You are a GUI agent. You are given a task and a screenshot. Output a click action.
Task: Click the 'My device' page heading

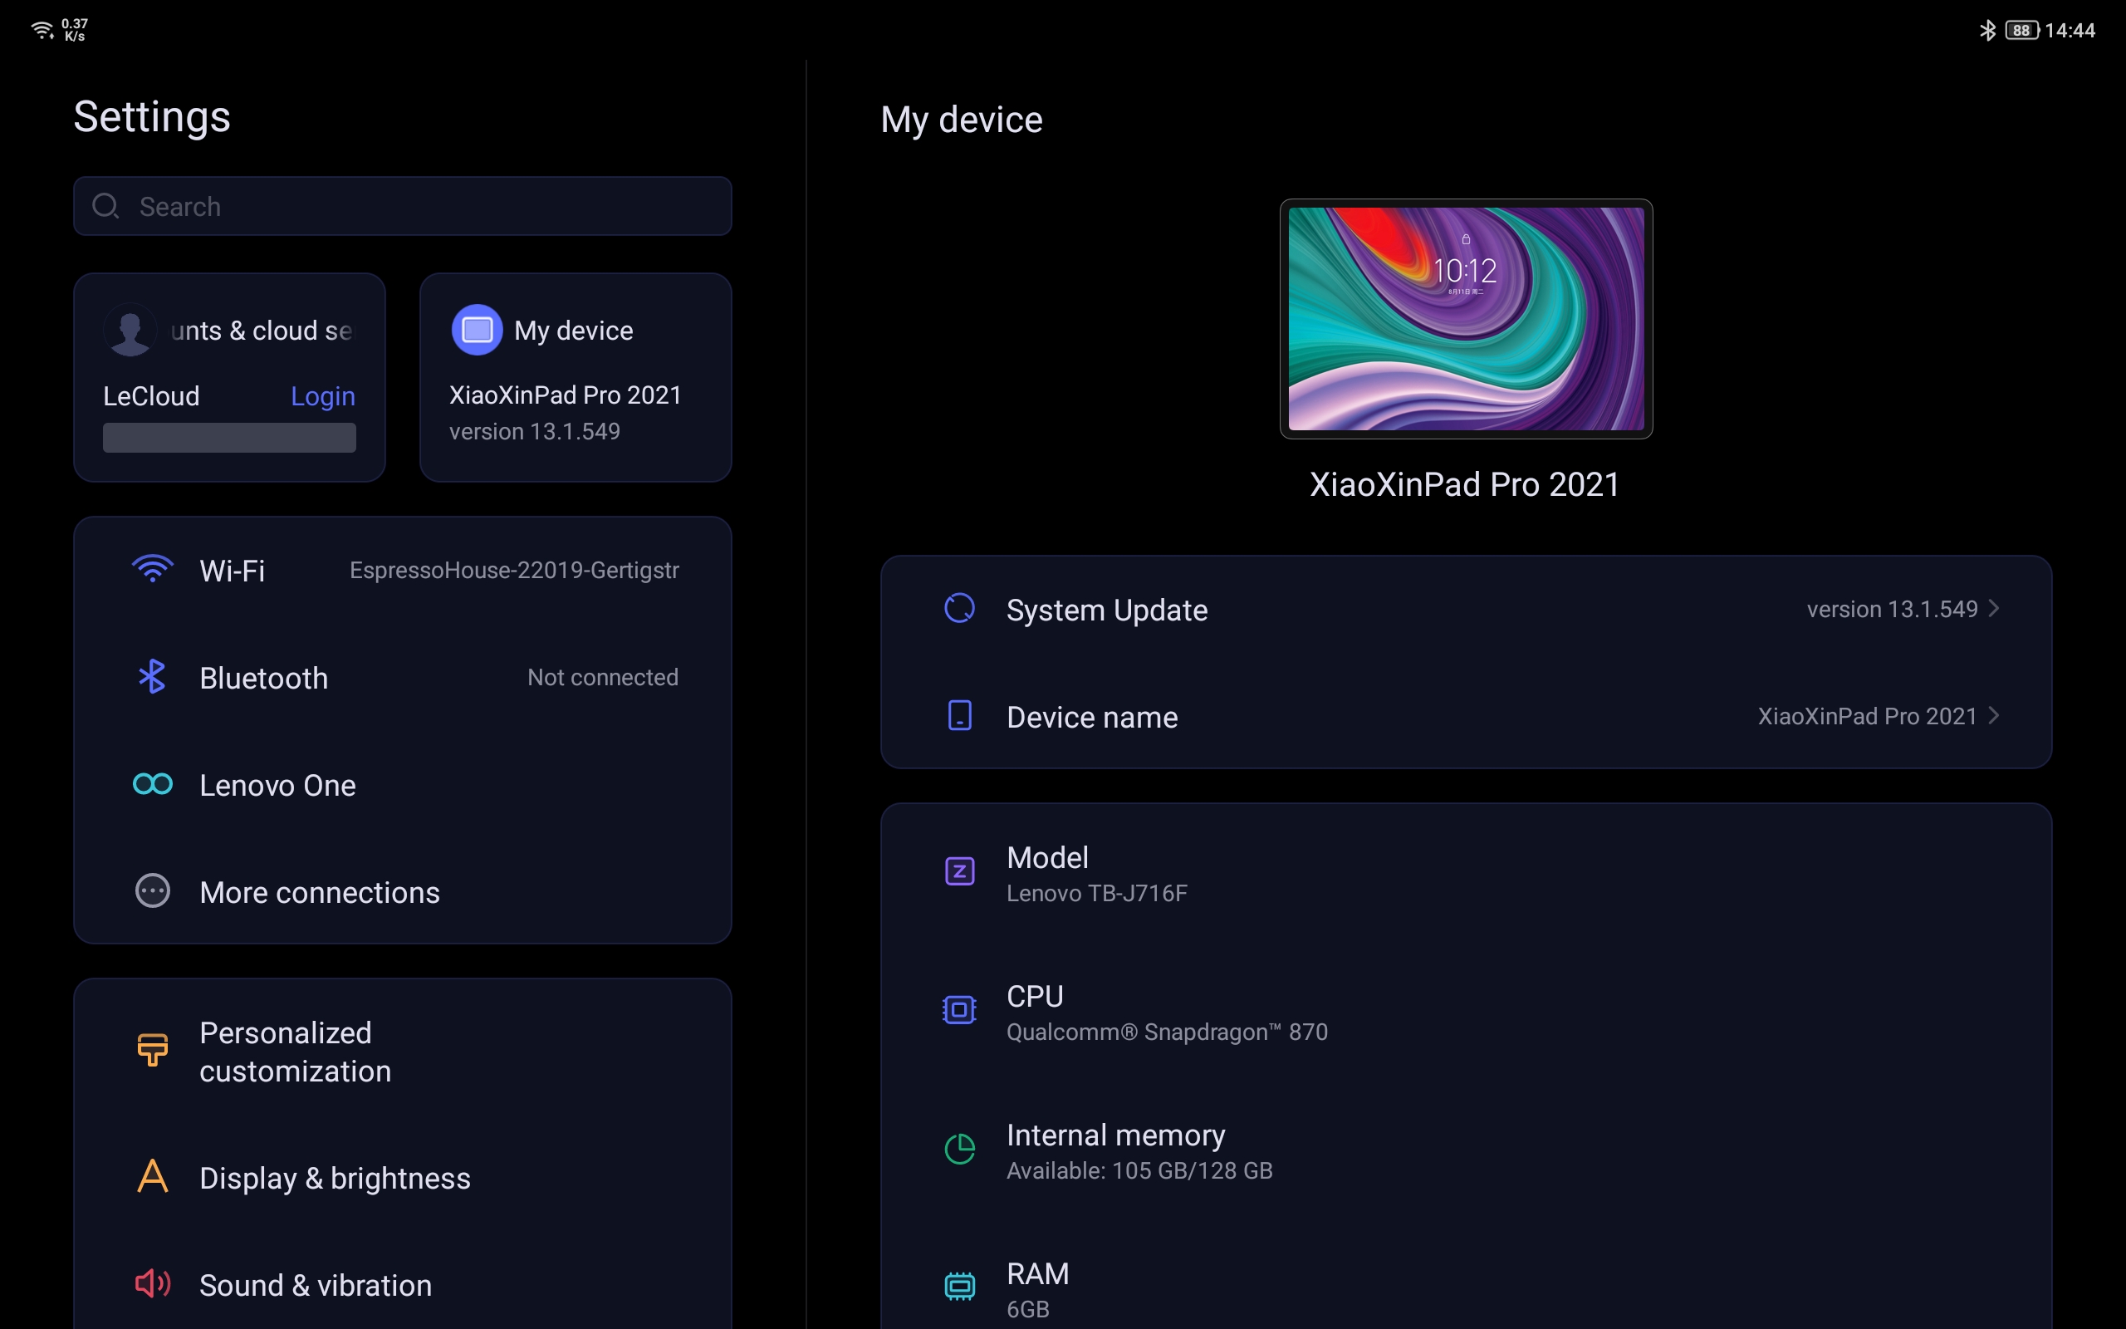point(961,120)
